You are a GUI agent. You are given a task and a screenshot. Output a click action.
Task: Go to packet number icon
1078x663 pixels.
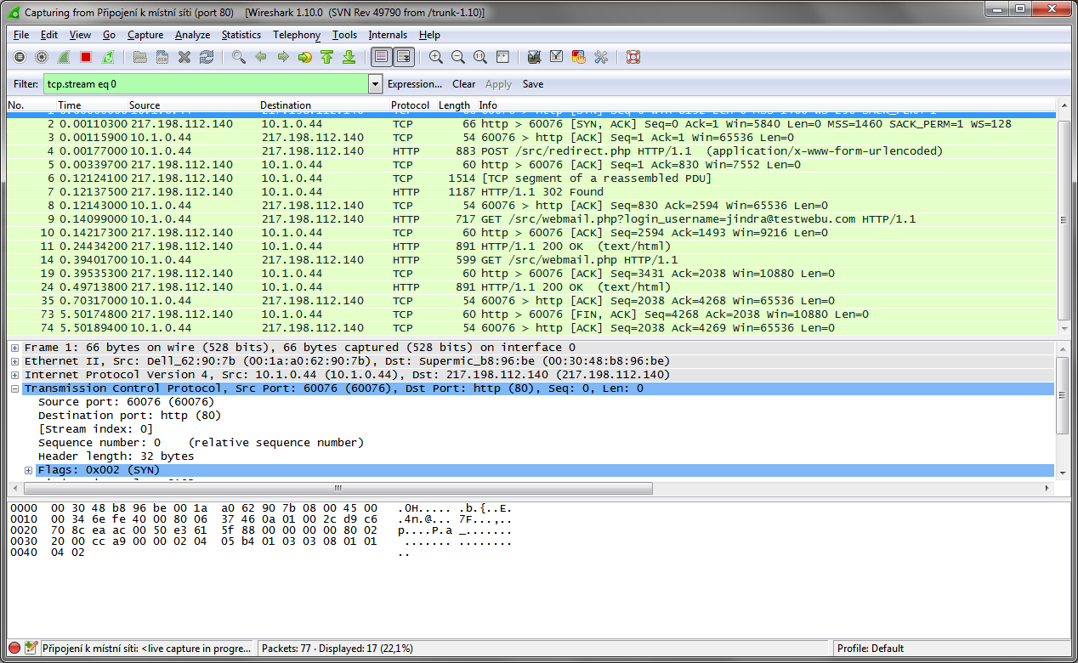click(305, 57)
